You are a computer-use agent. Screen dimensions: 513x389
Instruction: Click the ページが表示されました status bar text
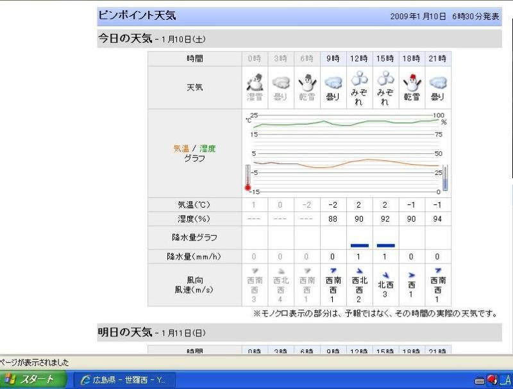35,363
